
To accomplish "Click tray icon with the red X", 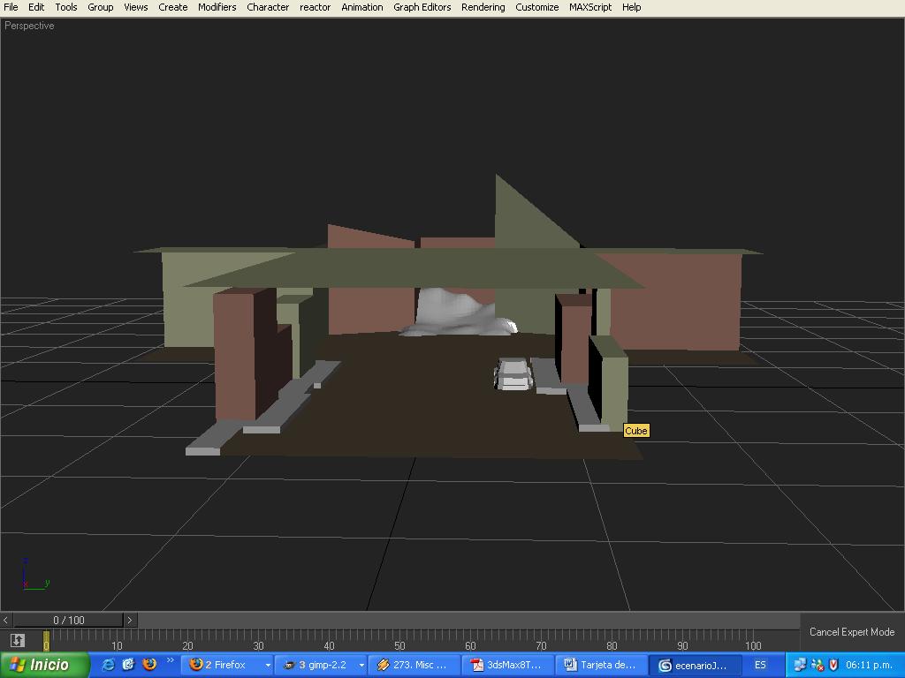I will pyautogui.click(x=817, y=665).
